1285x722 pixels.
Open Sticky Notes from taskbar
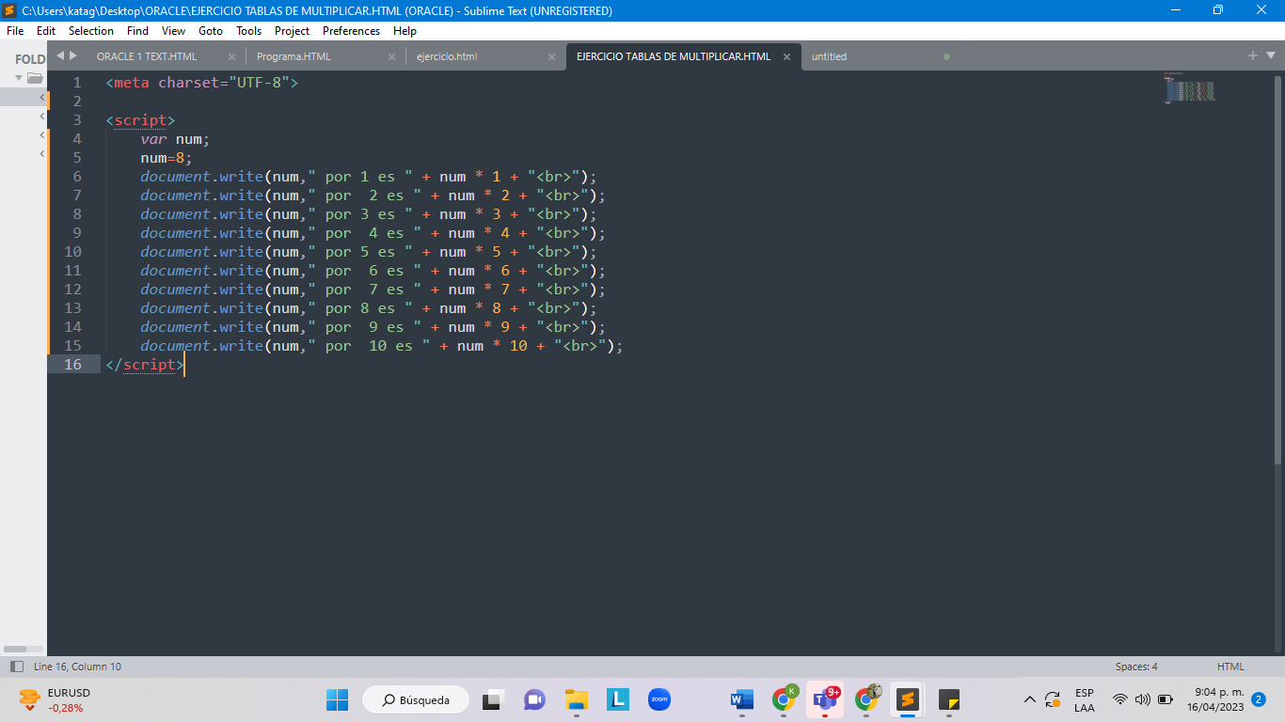coord(949,700)
